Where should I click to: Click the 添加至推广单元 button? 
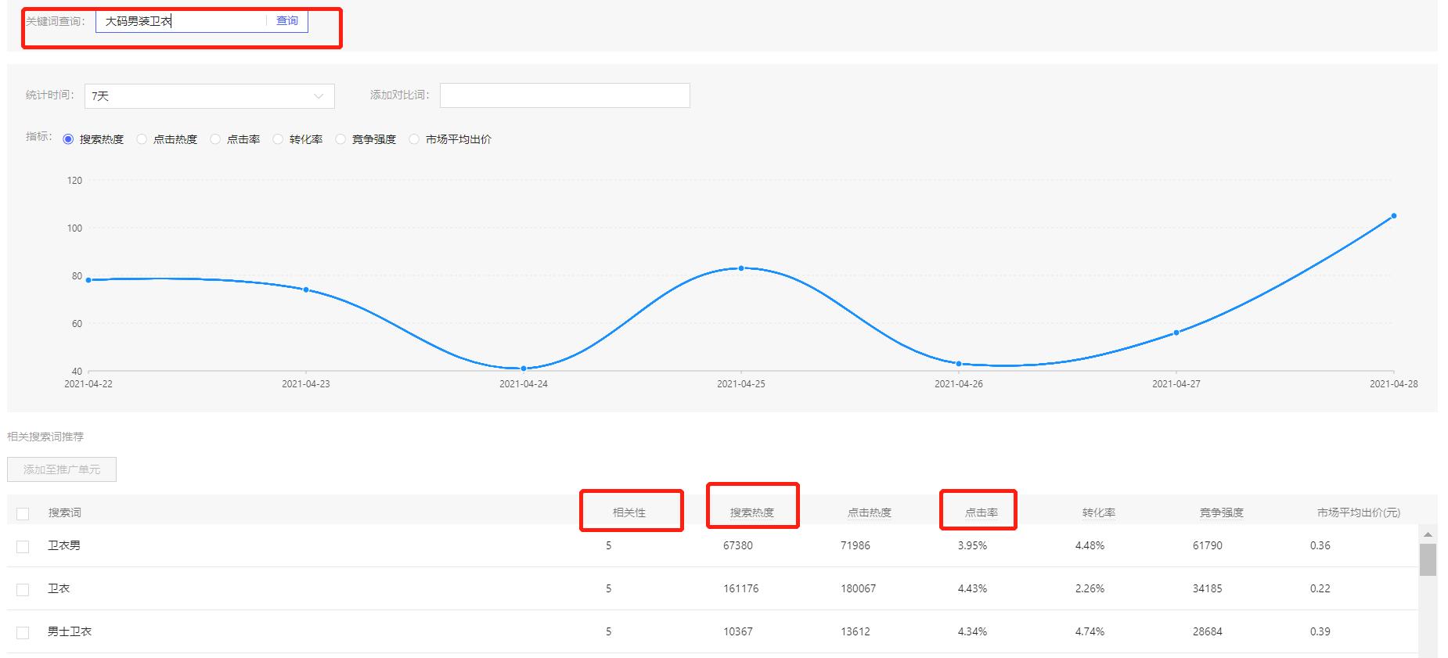62,469
